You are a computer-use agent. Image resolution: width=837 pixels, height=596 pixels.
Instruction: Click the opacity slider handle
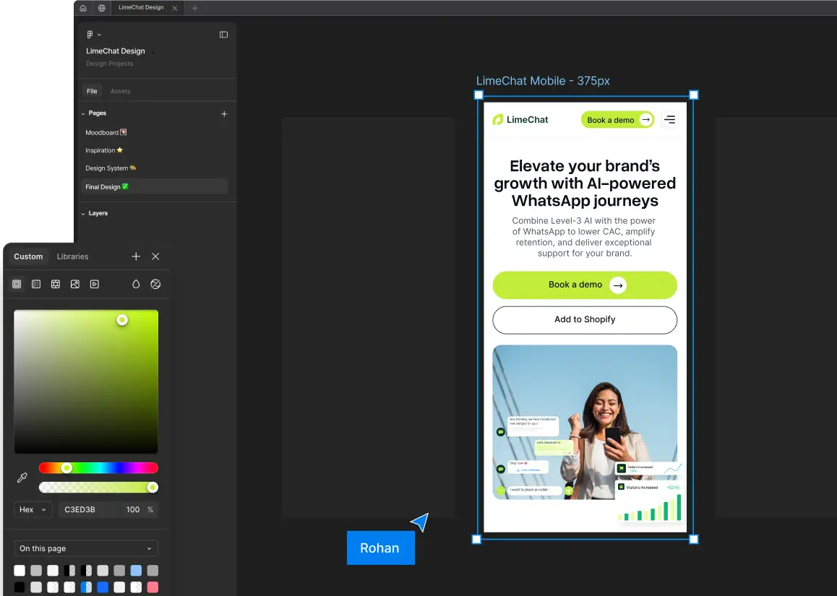click(153, 487)
